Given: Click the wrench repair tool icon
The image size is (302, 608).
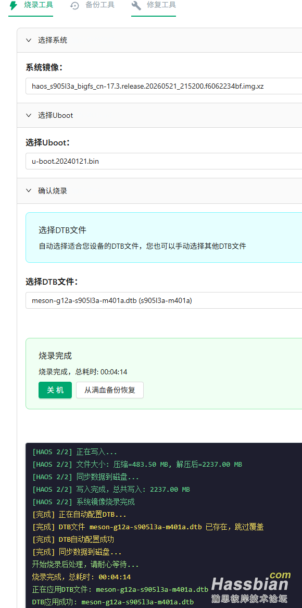Looking at the screenshot, I should tap(136, 5).
